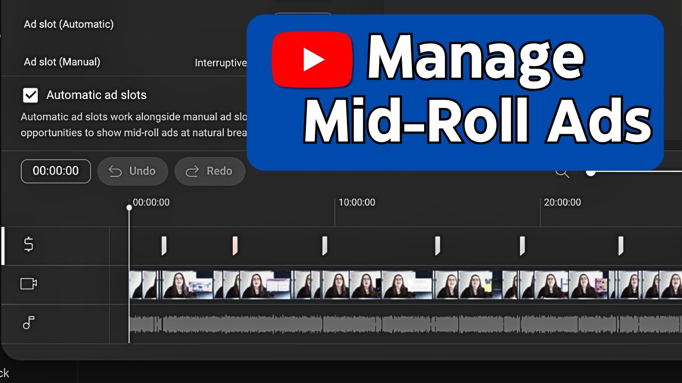
Task: Click the red YouTube play logo
Action: 312,60
